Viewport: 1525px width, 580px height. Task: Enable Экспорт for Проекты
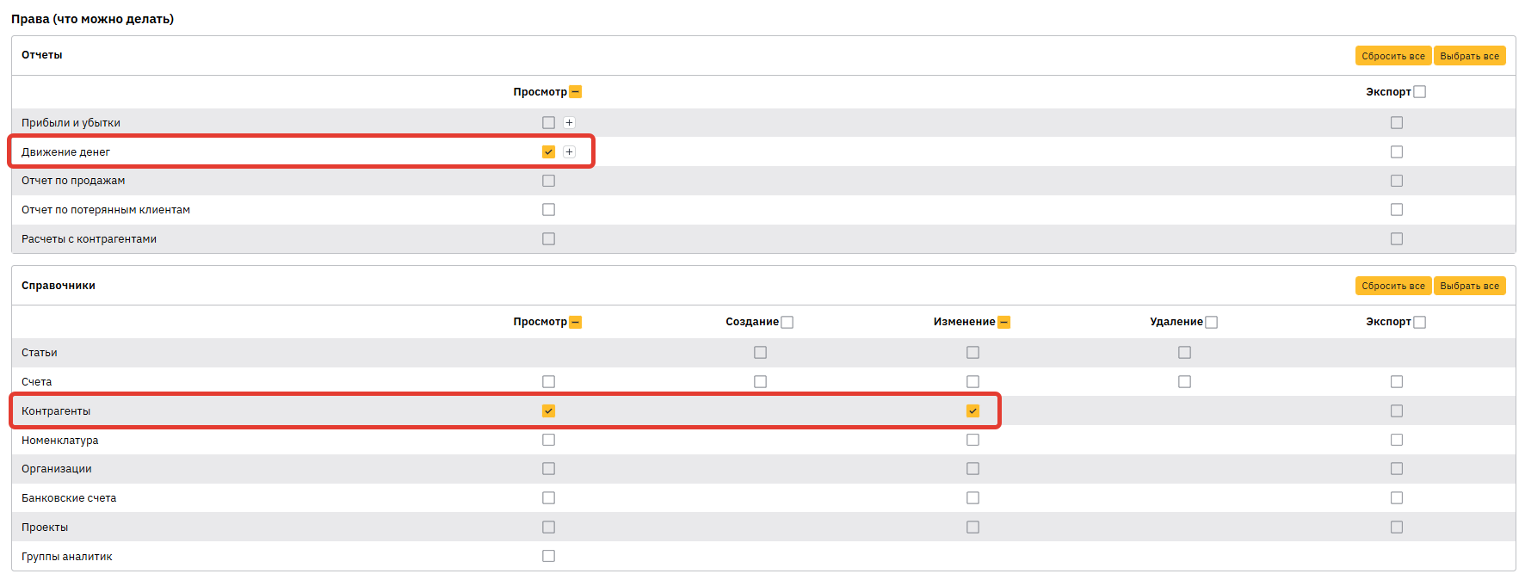tap(1396, 528)
